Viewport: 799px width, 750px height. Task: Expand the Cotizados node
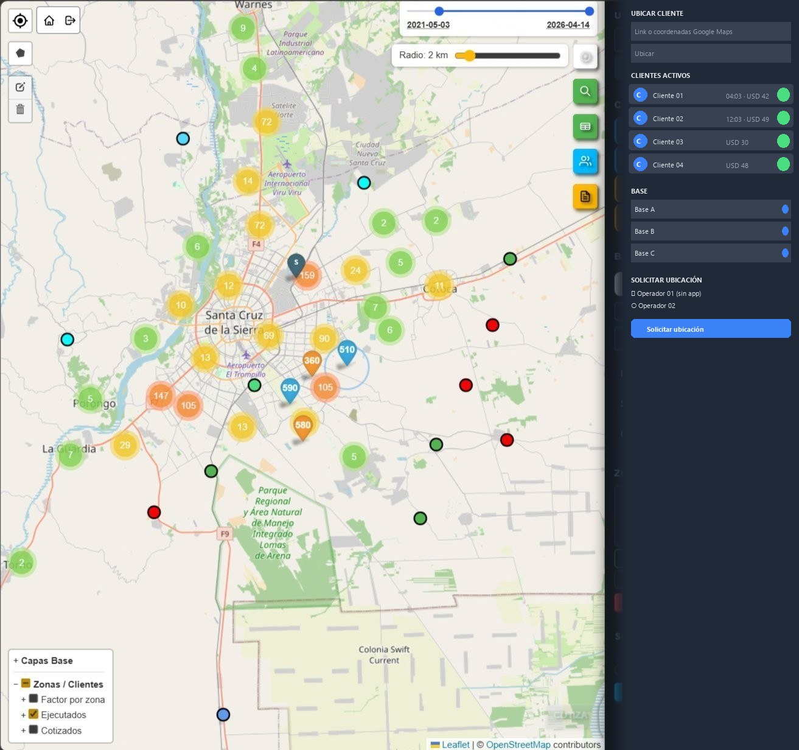click(x=23, y=731)
